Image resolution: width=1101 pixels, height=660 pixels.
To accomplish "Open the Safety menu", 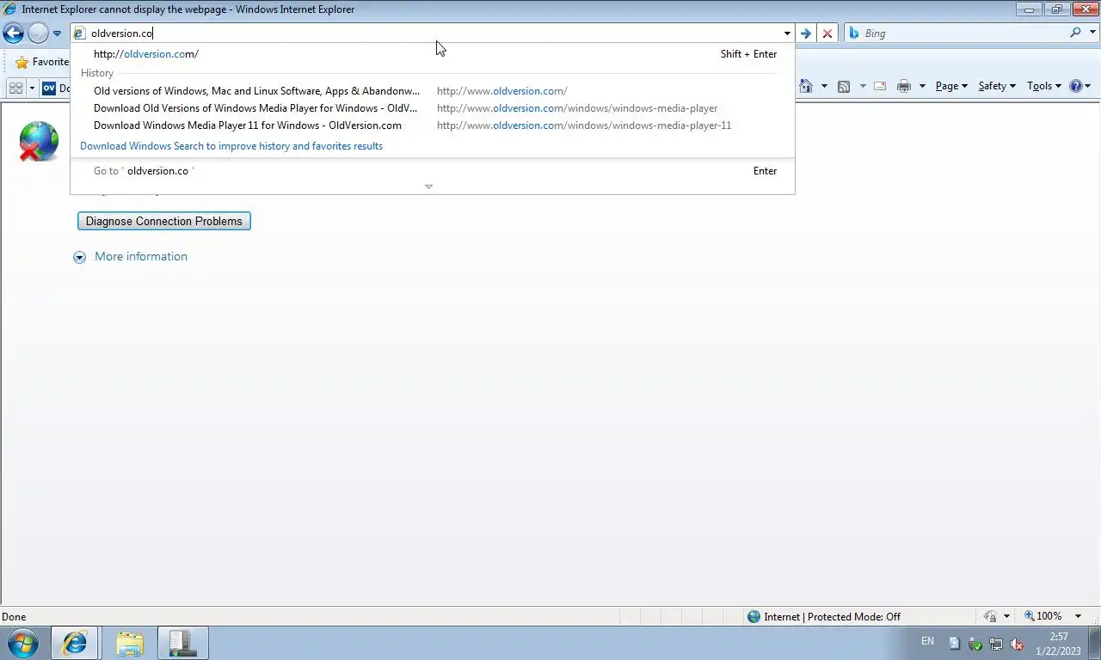I will tap(997, 86).
